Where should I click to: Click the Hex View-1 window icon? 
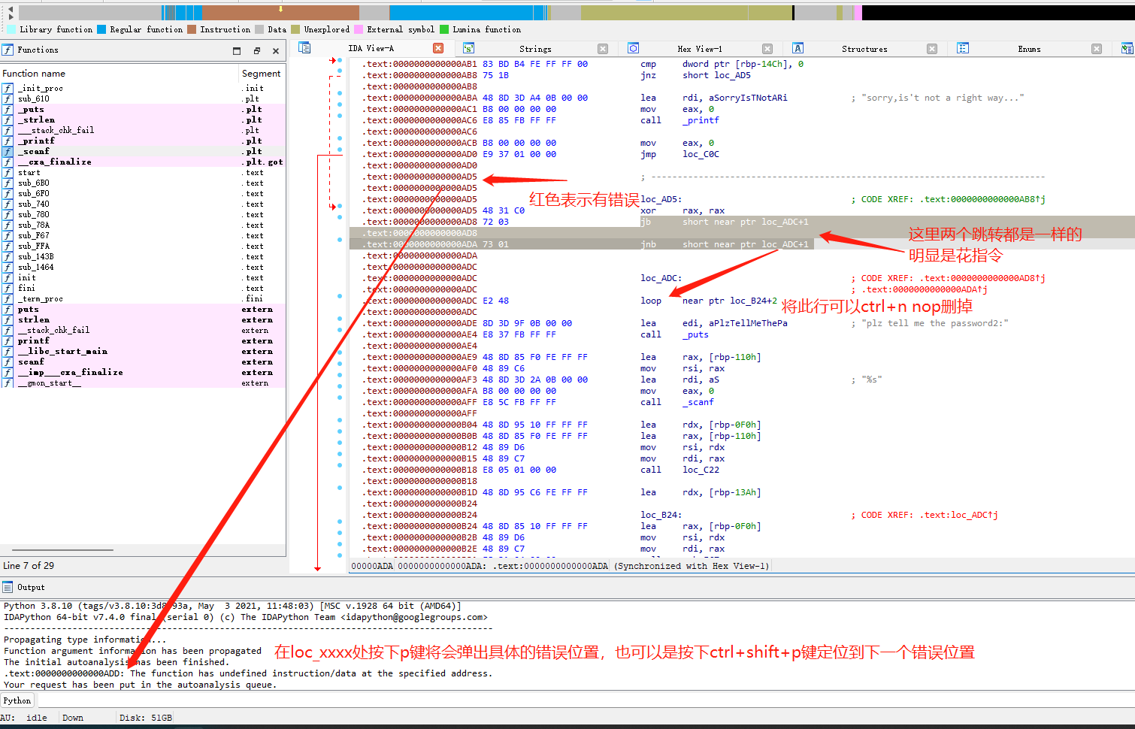pos(633,47)
